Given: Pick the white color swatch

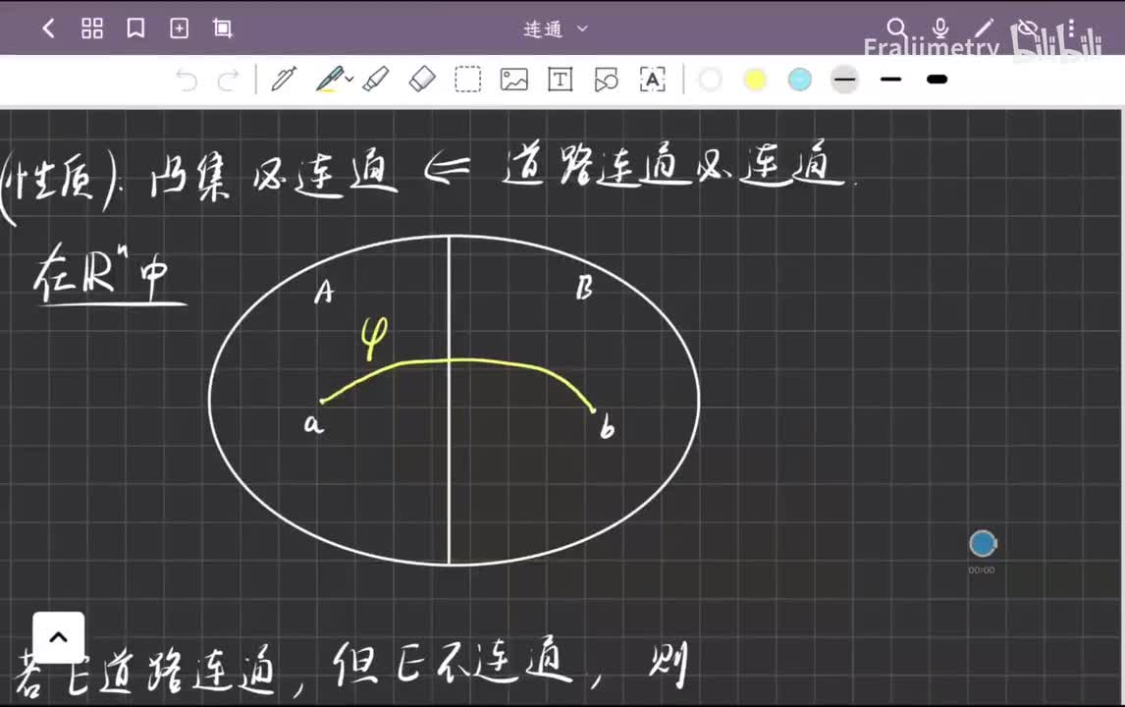Looking at the screenshot, I should click(x=710, y=80).
